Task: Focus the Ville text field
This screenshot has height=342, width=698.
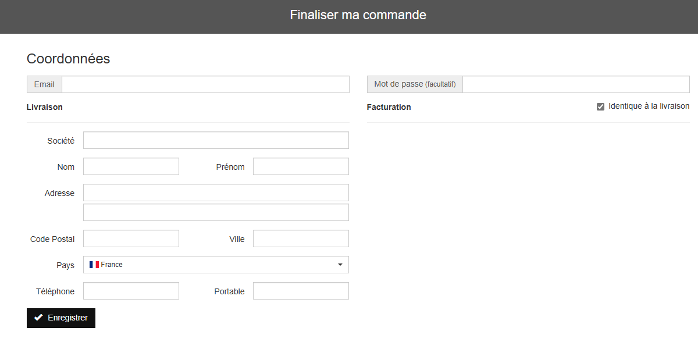Action: coord(301,238)
